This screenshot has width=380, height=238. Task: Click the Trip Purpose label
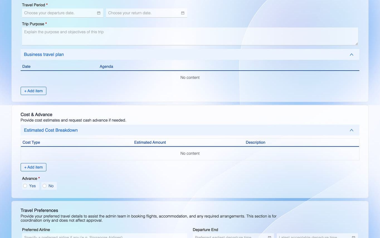[x=33, y=24]
